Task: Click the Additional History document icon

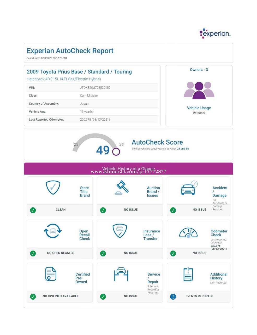Action: click(x=188, y=274)
